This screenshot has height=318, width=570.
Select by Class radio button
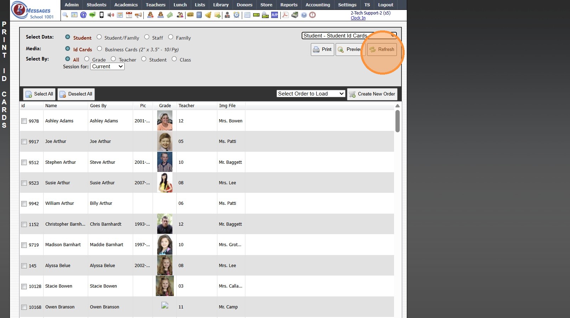tap(174, 59)
